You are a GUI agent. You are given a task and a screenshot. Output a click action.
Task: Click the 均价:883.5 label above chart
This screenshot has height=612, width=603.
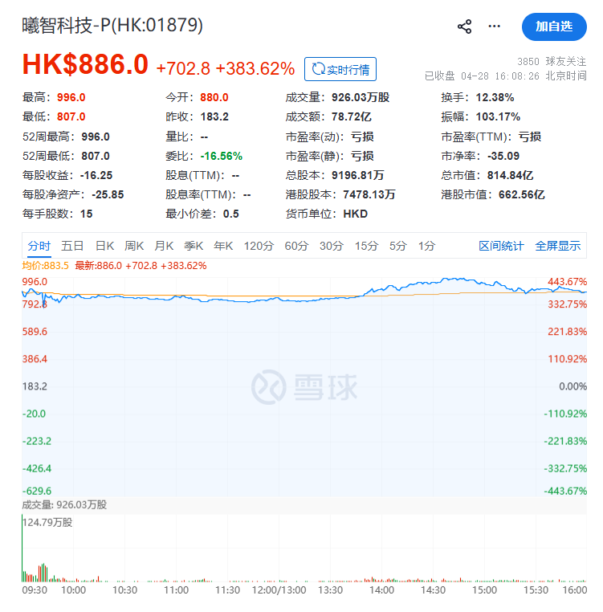45,266
